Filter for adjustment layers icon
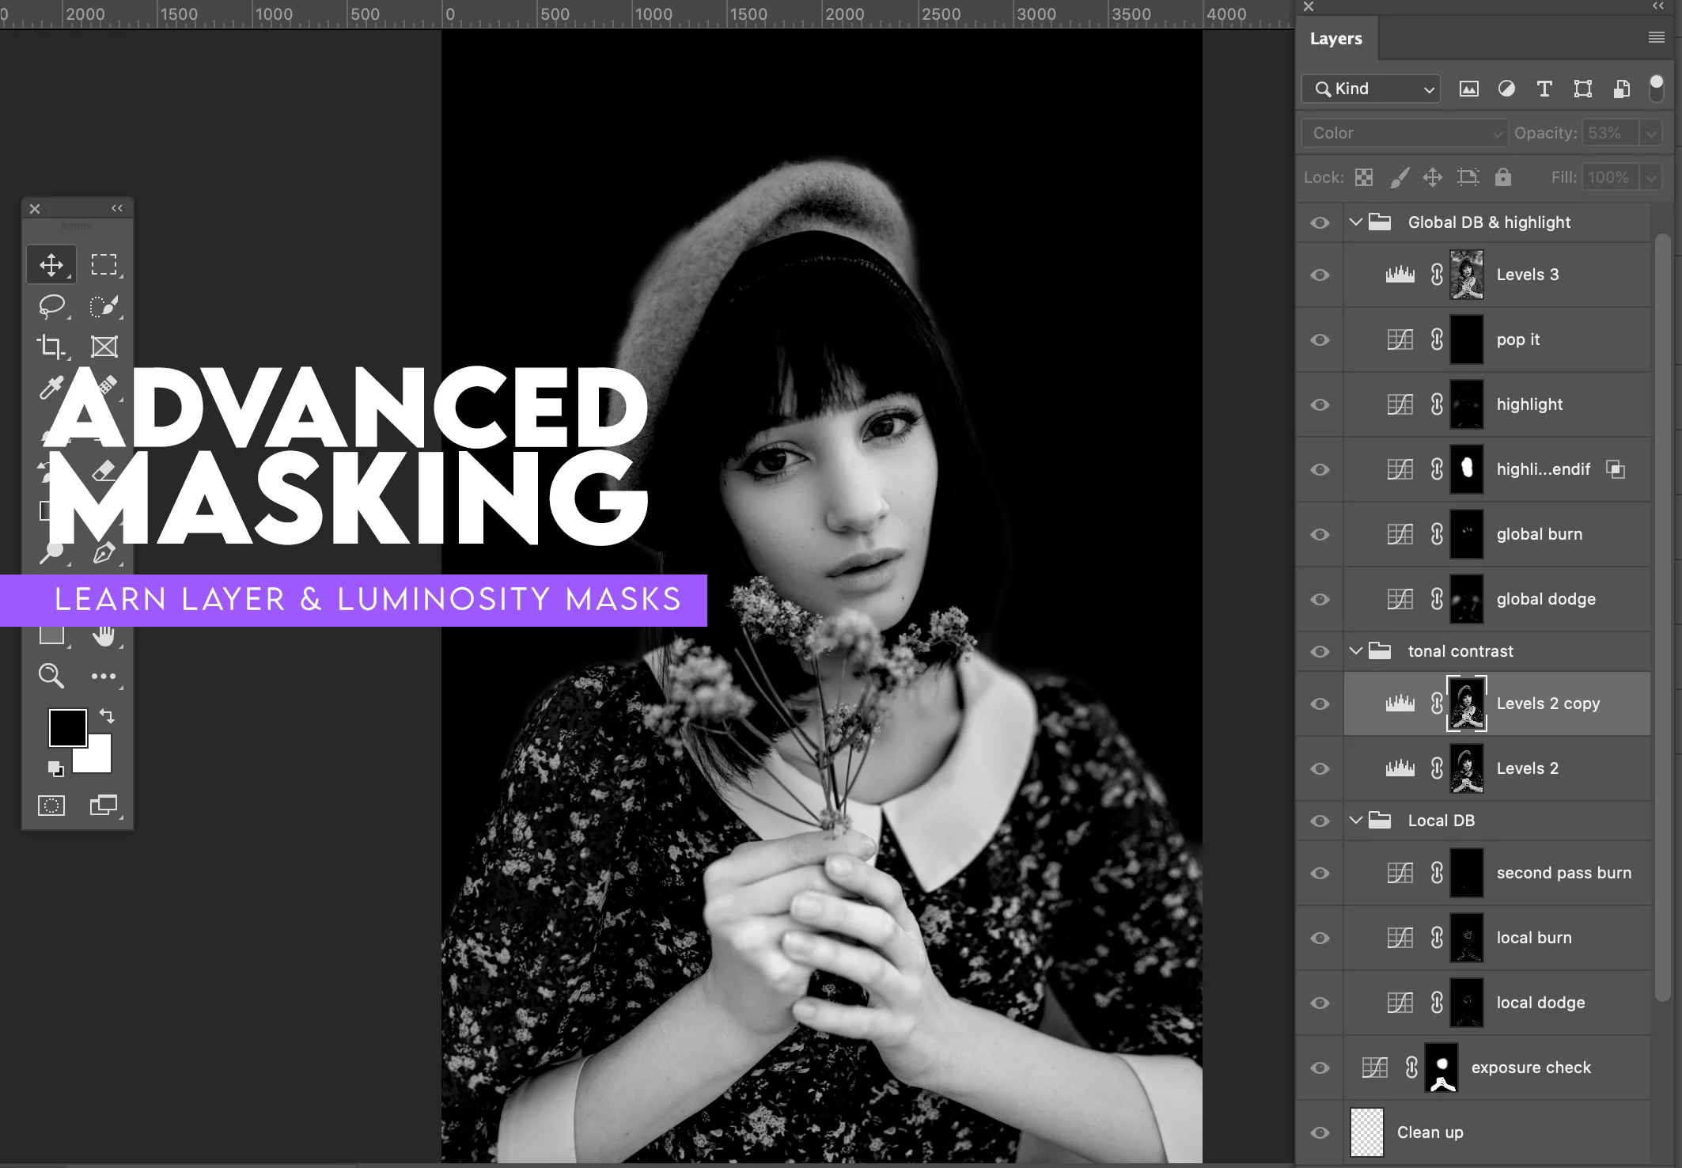 click(x=1506, y=89)
